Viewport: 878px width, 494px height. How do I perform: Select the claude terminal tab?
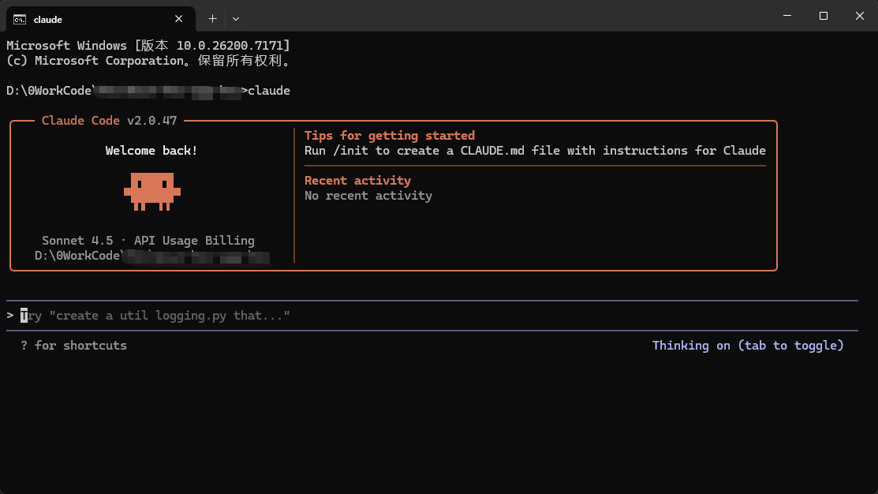point(101,19)
